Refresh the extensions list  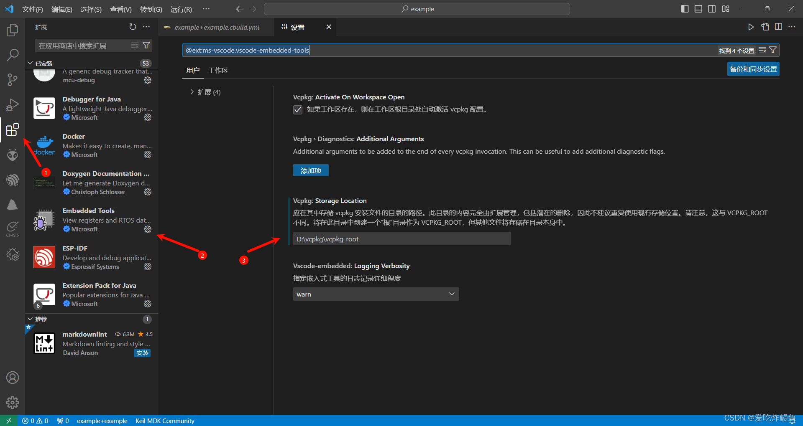(x=133, y=27)
